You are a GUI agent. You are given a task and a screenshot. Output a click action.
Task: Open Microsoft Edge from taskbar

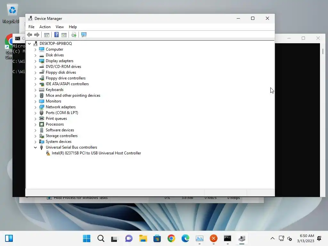pos(185,238)
